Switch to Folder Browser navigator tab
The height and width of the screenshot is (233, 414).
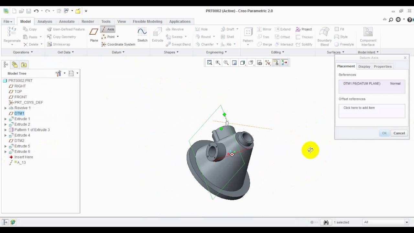click(x=15, y=65)
